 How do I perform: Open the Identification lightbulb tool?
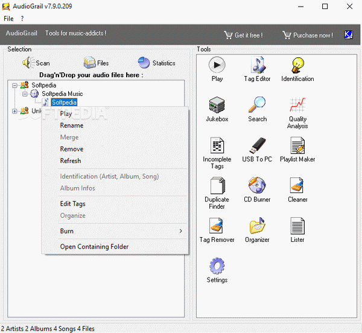click(x=297, y=65)
